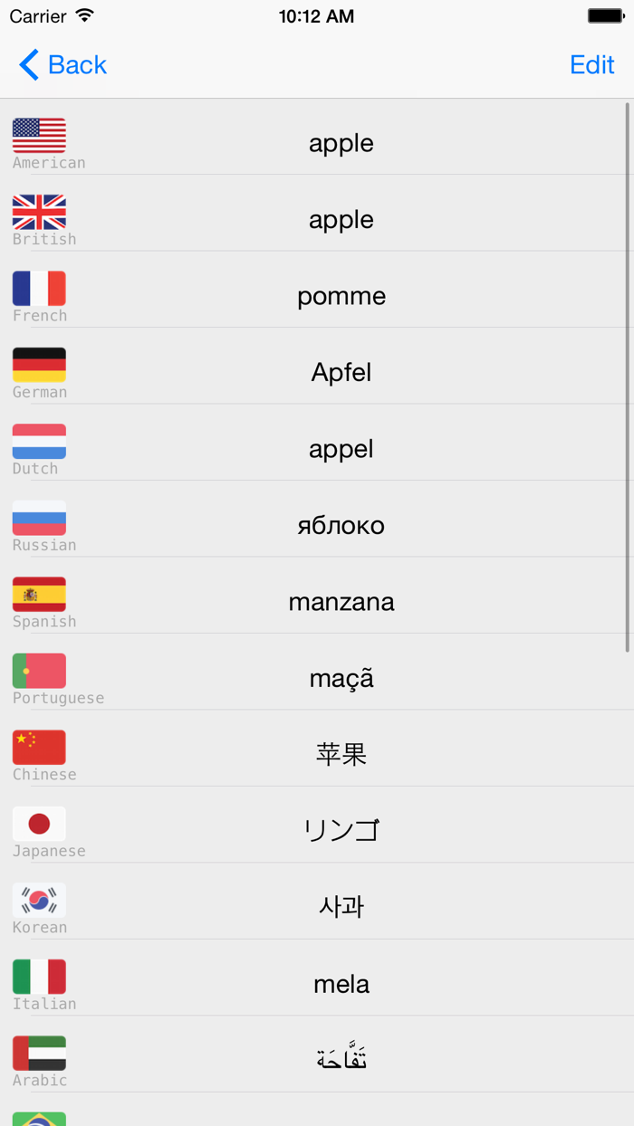Select the Italian flag icon
Screen dimensions: 634x1126
click(39, 975)
